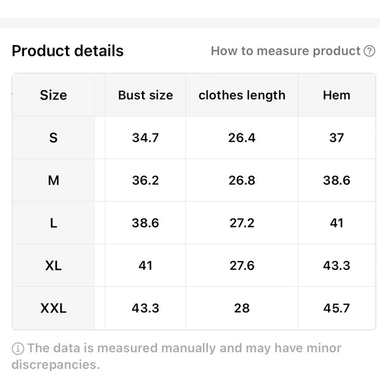Select the Size column header
Viewport: 380px width, 381px height.
point(53,95)
